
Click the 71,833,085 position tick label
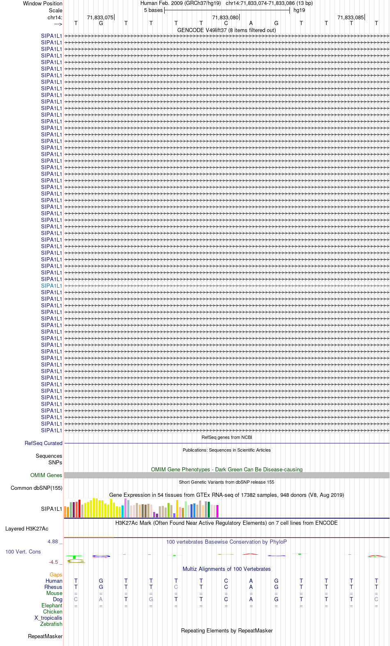click(x=351, y=17)
